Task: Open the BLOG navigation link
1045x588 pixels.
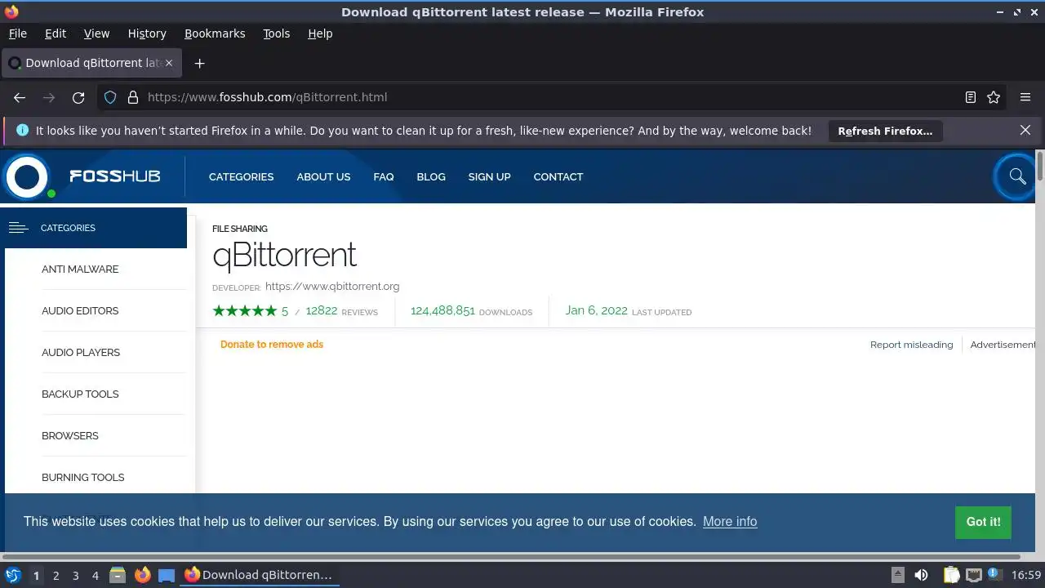Action: [x=431, y=176]
